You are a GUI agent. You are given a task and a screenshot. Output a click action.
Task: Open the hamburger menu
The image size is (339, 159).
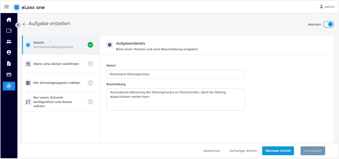(7, 7)
